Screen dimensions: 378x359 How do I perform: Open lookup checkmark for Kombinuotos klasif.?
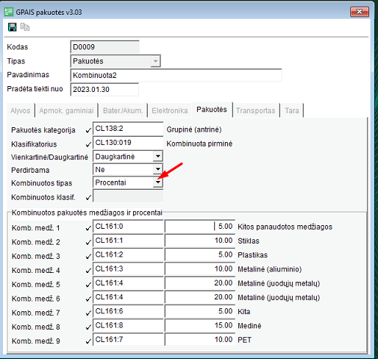[x=88, y=197]
